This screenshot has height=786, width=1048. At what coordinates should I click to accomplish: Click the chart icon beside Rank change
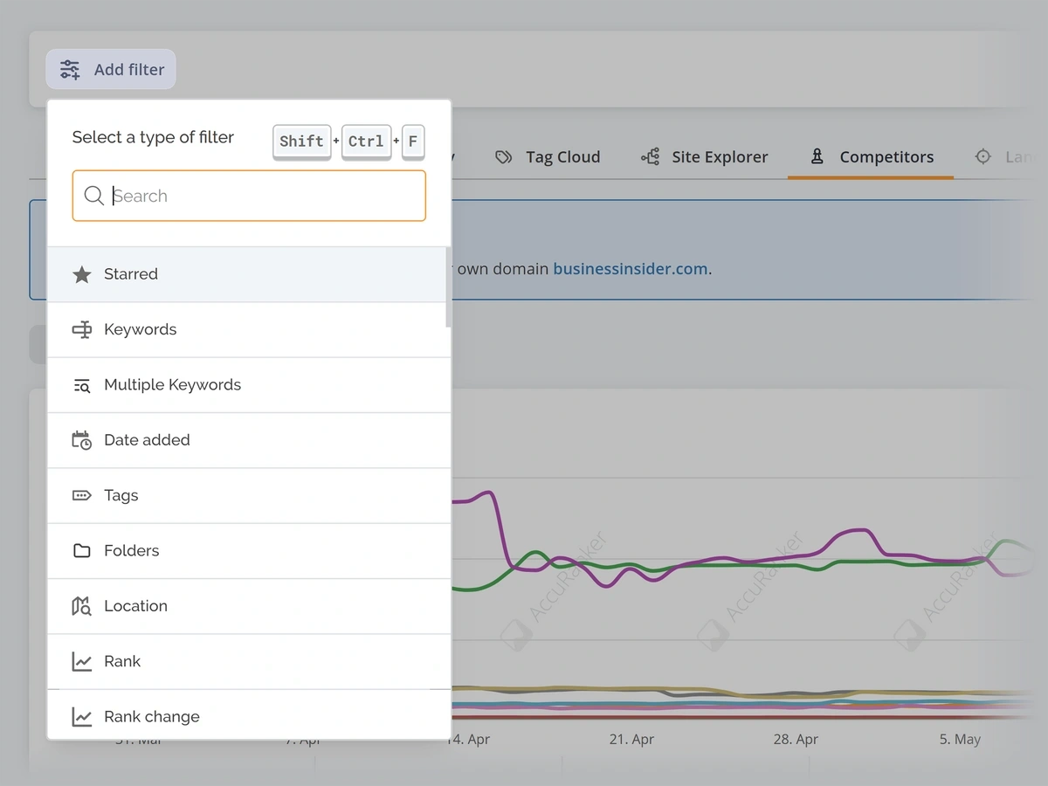81,717
